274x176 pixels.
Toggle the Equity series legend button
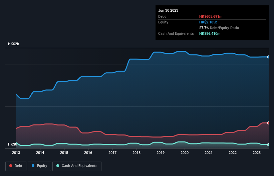click(39, 166)
